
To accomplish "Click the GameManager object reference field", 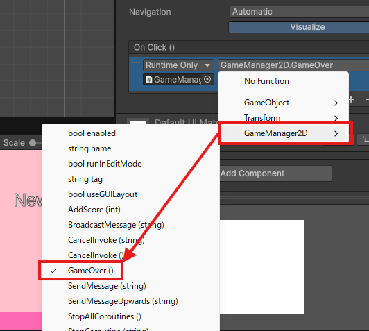I will point(178,80).
